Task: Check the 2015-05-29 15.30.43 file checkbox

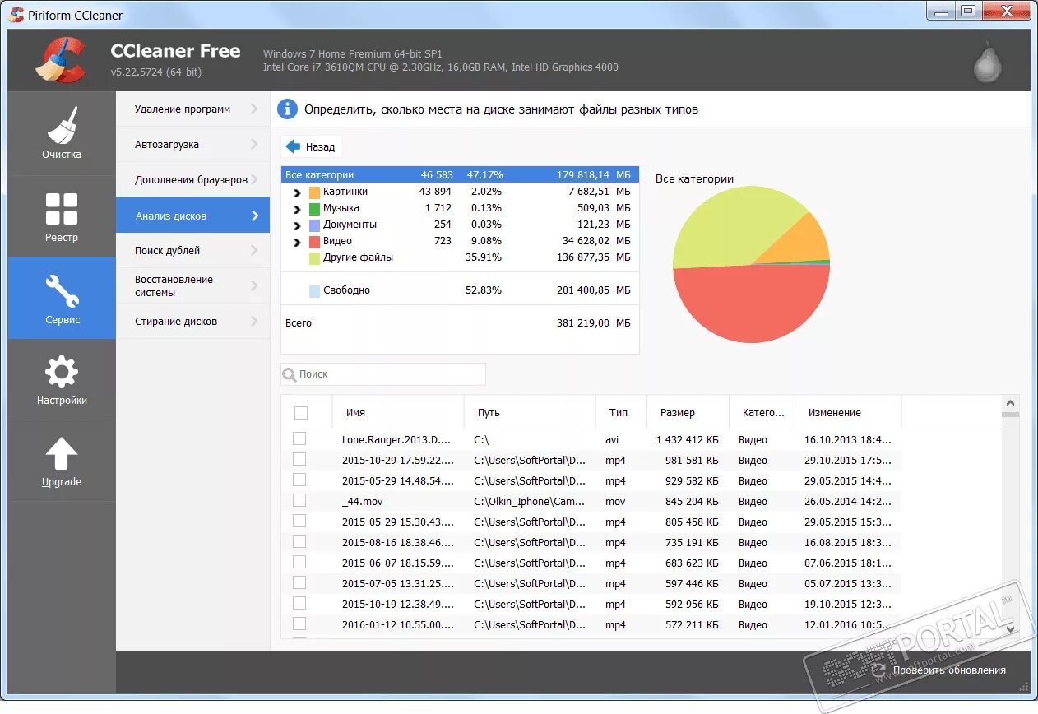Action: point(299,521)
